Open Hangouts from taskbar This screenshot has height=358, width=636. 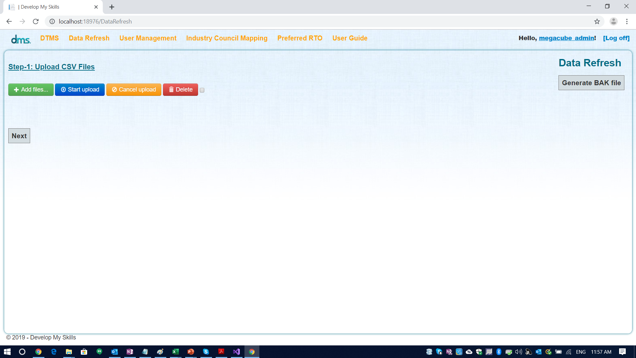(x=99, y=352)
